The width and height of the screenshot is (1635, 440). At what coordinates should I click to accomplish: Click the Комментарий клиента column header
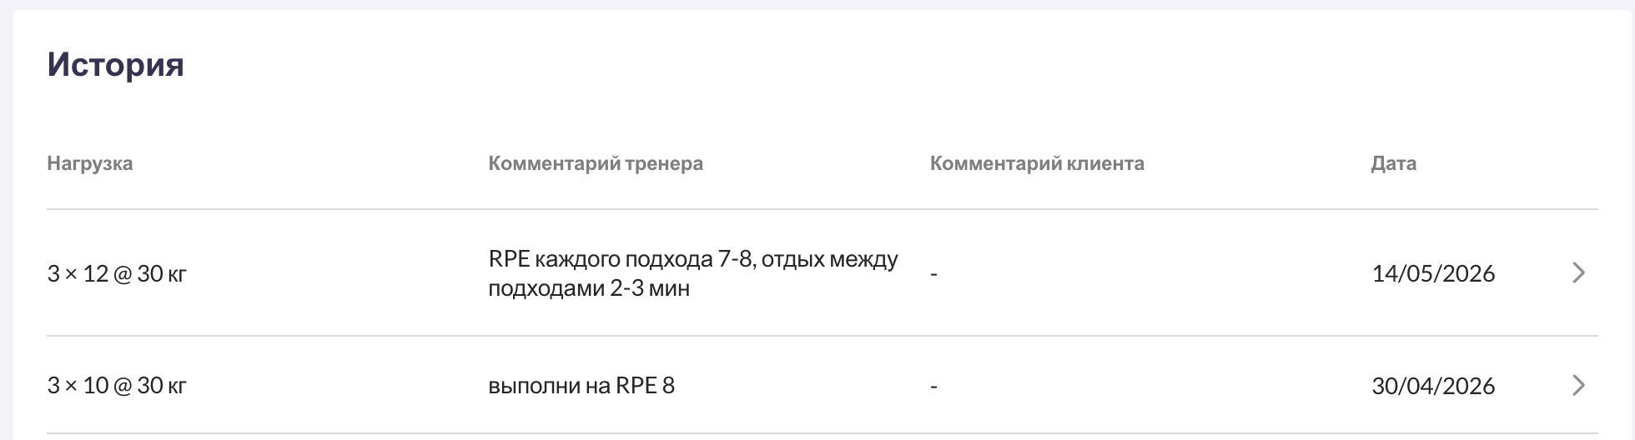1037,163
